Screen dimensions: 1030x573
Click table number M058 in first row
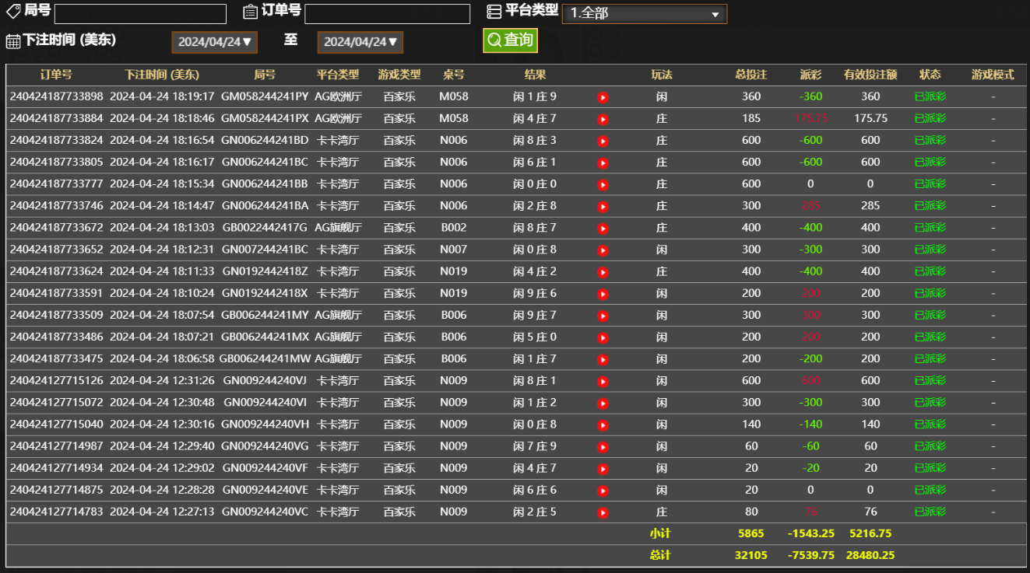click(454, 96)
